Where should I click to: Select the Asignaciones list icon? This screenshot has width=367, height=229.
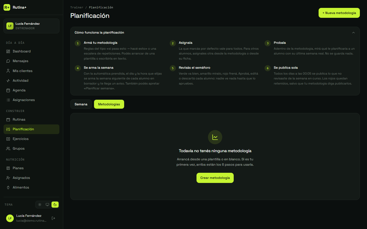pyautogui.click(x=8, y=100)
